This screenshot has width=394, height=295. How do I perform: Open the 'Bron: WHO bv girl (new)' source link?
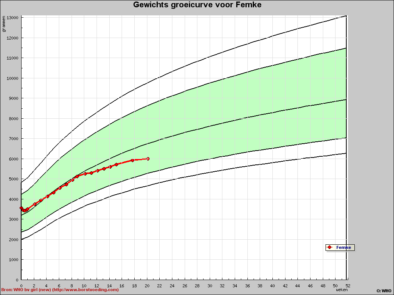pyautogui.click(x=60, y=290)
